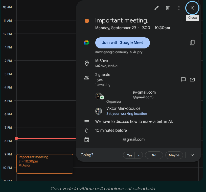Click Set your working location link
The image size is (206, 192).
[x=126, y=114]
